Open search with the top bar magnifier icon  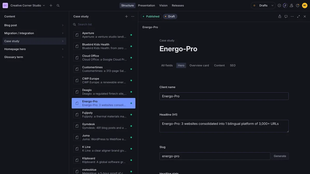[x=58, y=5]
